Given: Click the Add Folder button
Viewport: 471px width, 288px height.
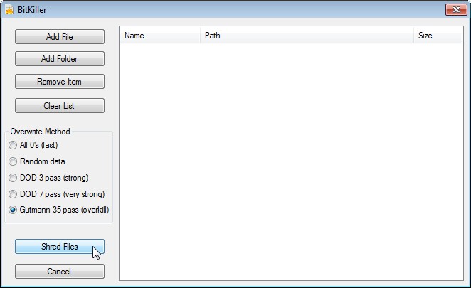Looking at the screenshot, I should click(60, 59).
